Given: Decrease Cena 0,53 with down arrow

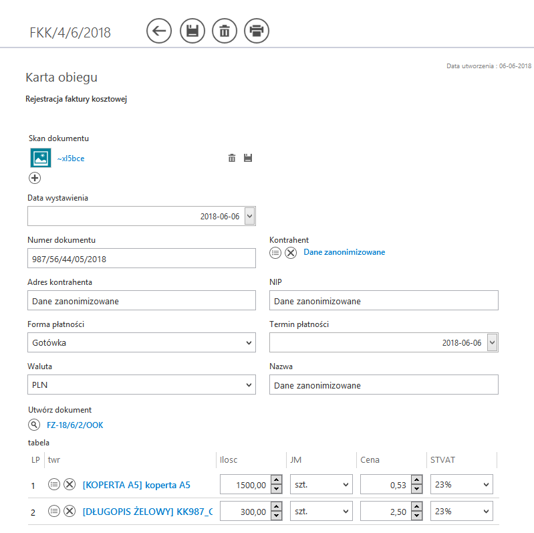Looking at the screenshot, I should (417, 489).
